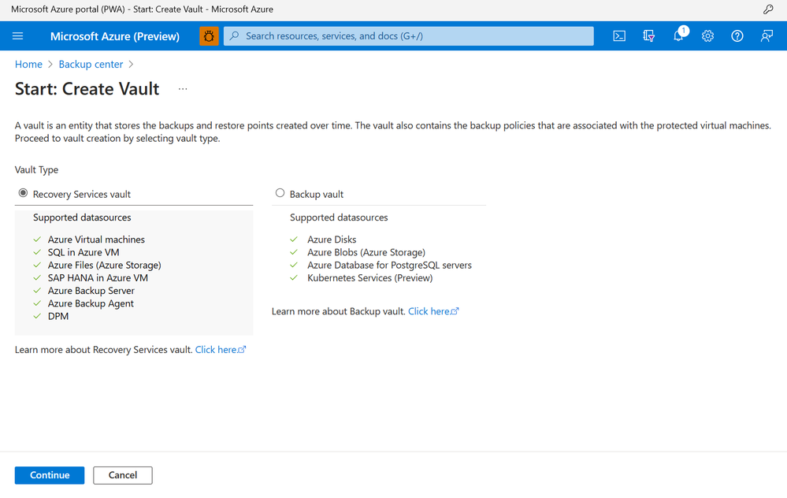
Task: Click the Azure Disks datasource
Action: pos(332,240)
